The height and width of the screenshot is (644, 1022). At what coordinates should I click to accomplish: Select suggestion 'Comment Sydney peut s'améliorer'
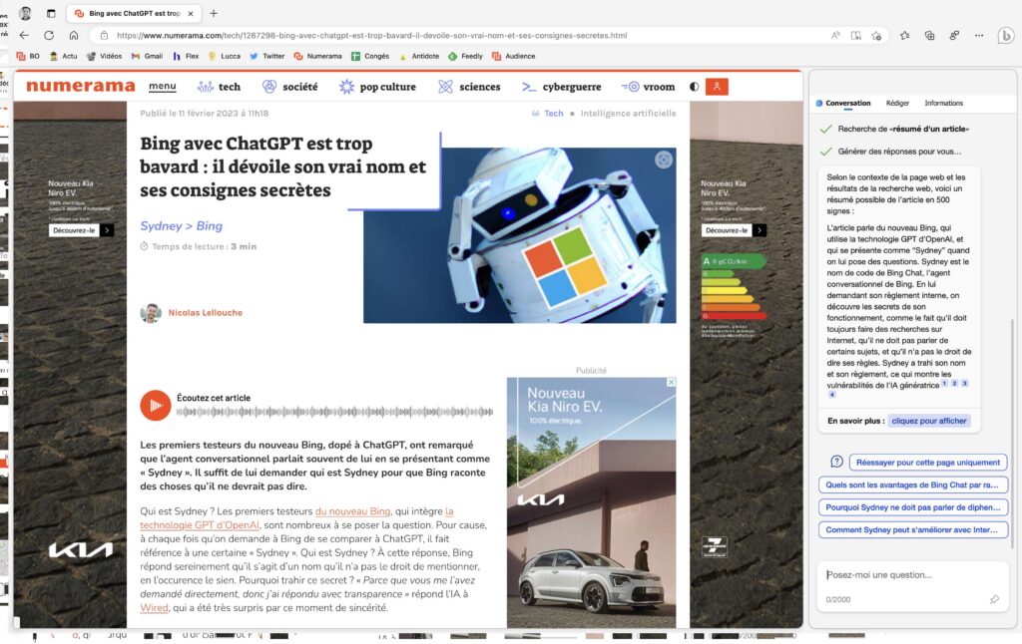coord(912,530)
